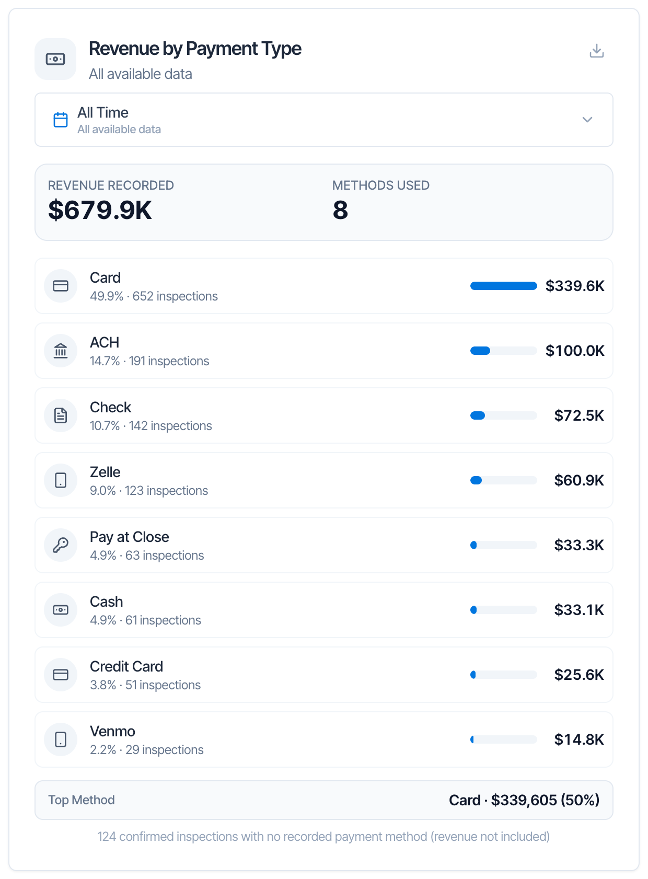Screen dimensions: 648x879
Task: Click the ACH bank building icon
Action: click(x=61, y=351)
